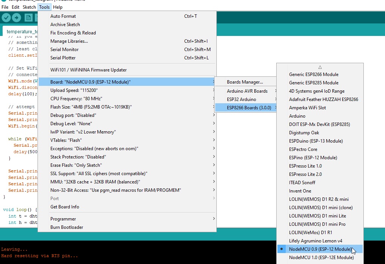Launch the Serial Plotter
The height and width of the screenshot is (264, 385).
pyautogui.click(x=127, y=58)
